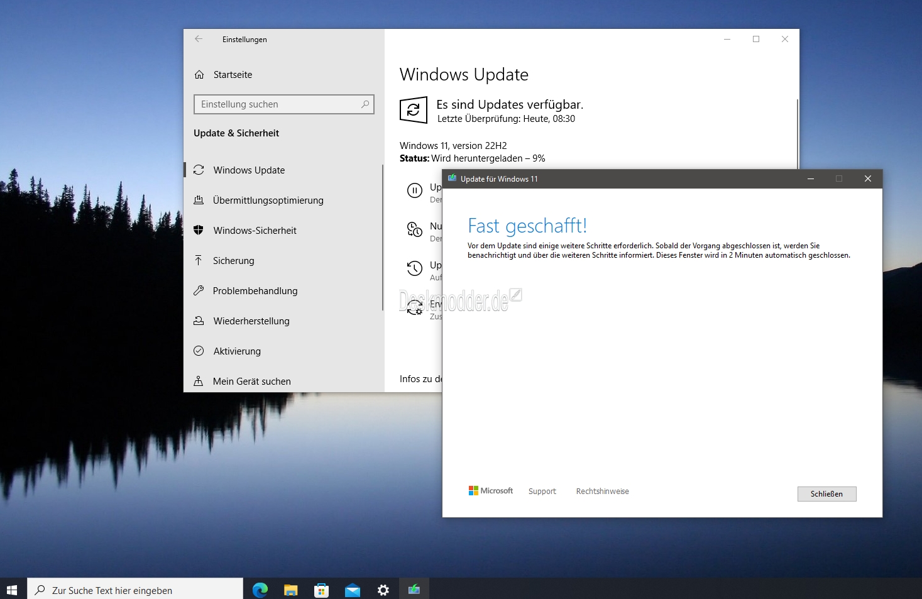
Task: Click 'Status: Wird heruntergeladen – 9%' text
Action: [x=473, y=158]
